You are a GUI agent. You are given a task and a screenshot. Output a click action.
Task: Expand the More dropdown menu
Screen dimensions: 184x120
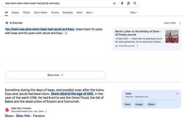90,13
